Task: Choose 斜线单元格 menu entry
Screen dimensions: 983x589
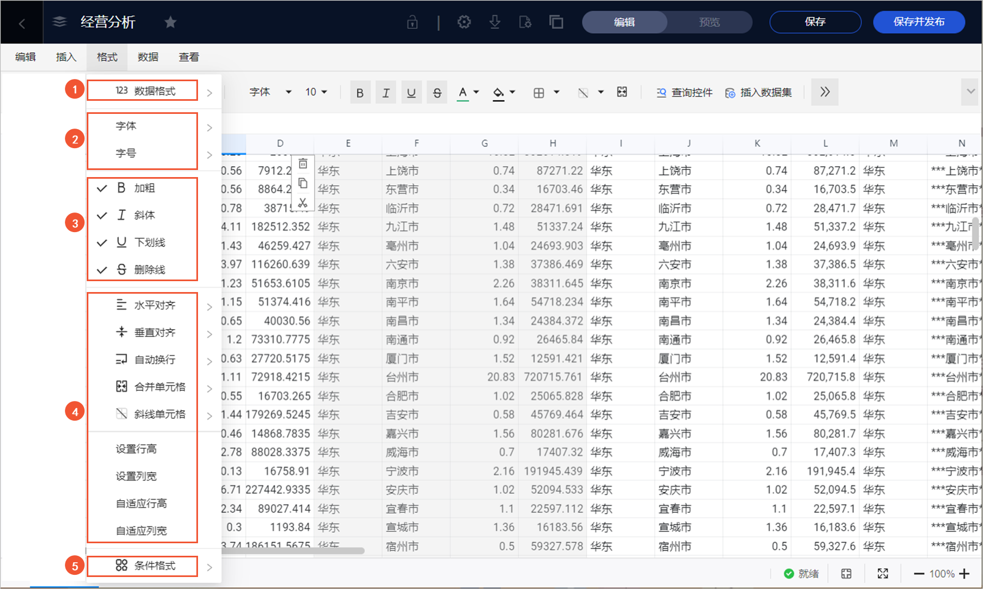Action: click(x=154, y=414)
